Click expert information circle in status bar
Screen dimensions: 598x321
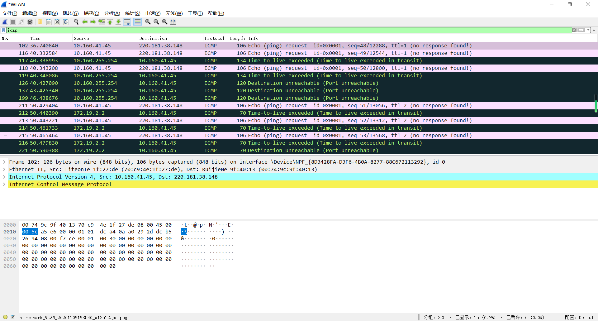point(5,317)
